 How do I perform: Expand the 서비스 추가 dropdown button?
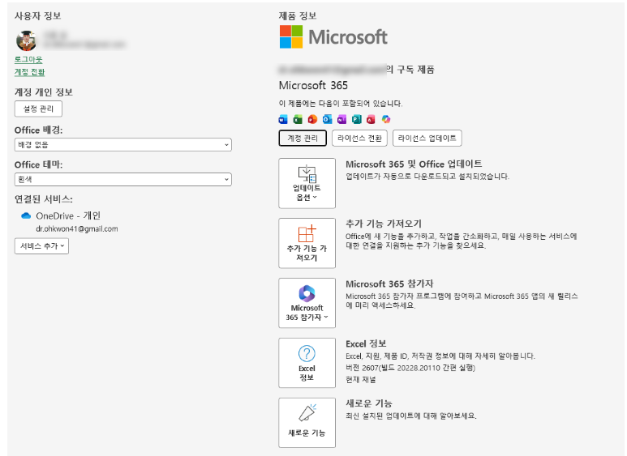tap(41, 246)
